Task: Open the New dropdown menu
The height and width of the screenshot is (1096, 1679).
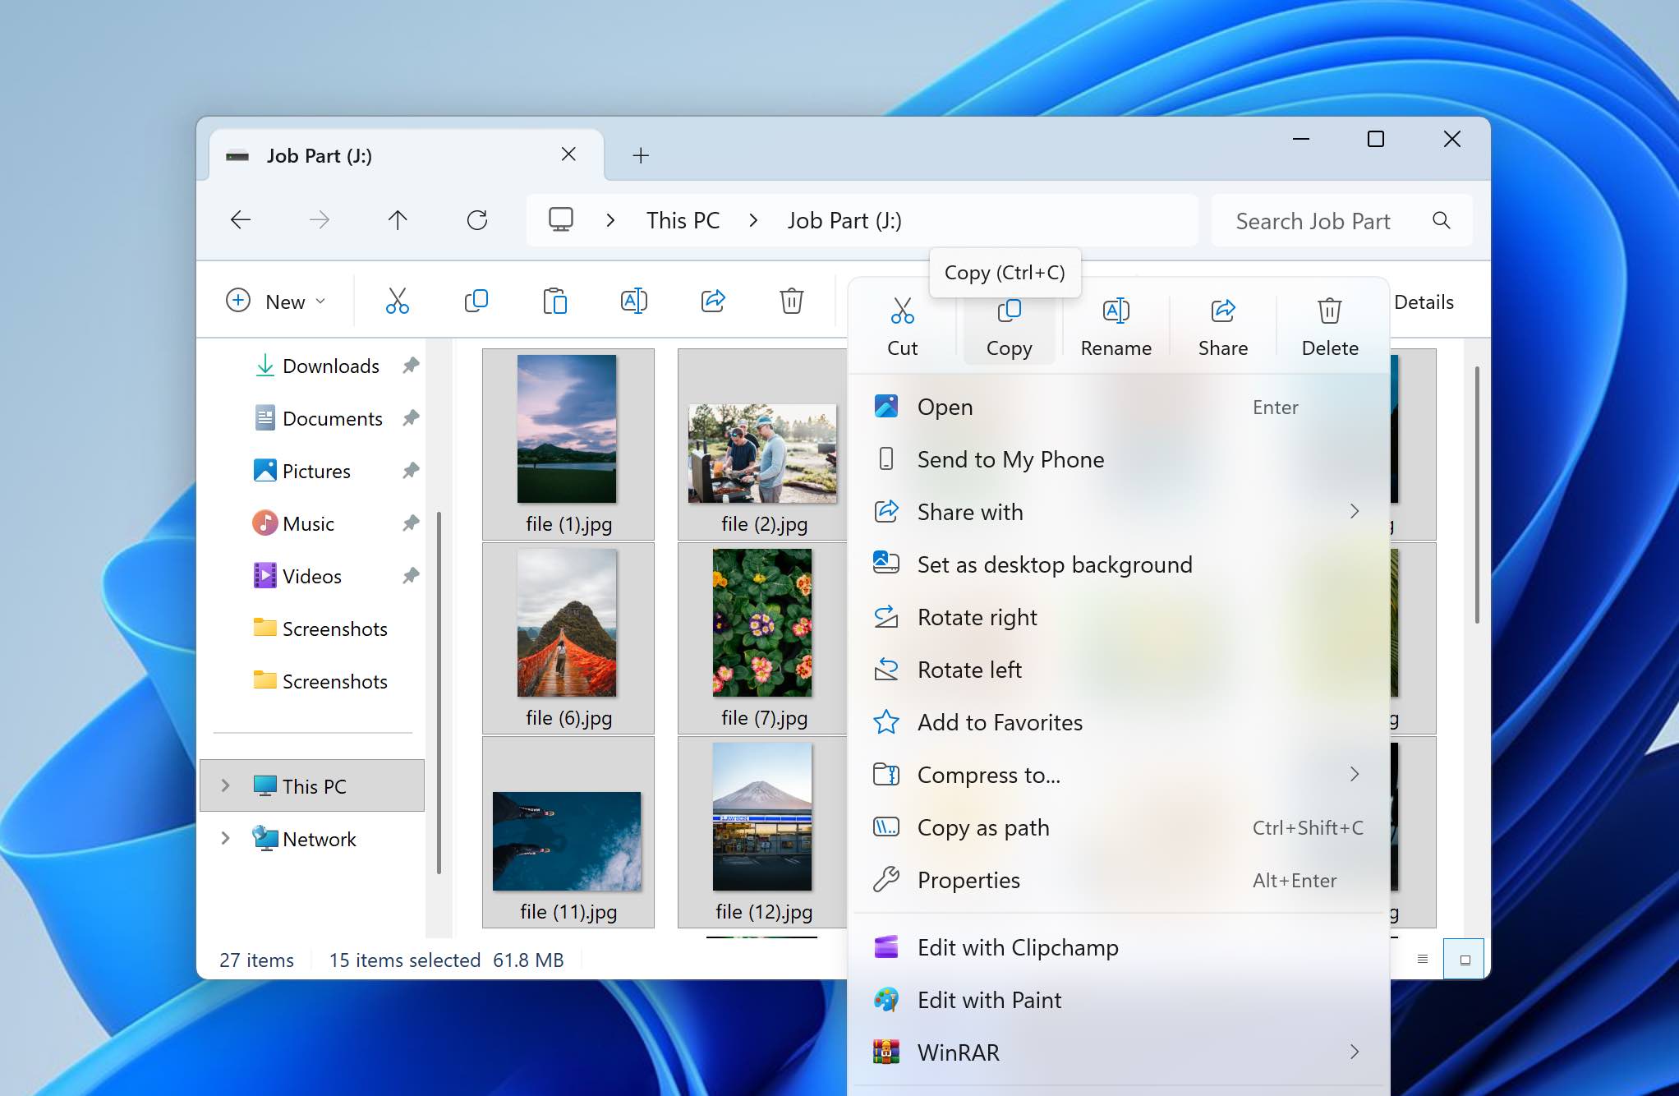Action: [278, 301]
